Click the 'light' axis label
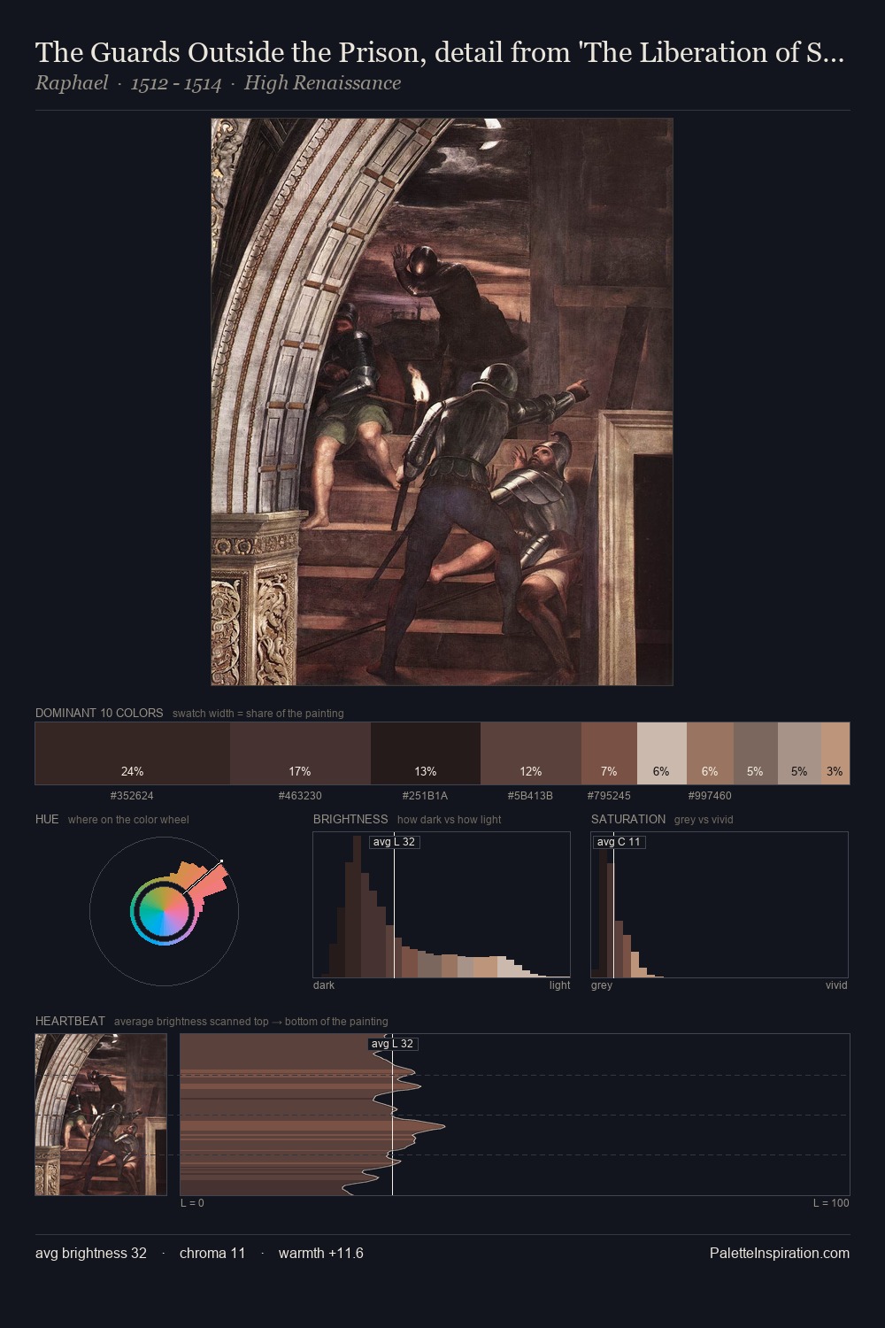This screenshot has width=885, height=1328. (559, 985)
